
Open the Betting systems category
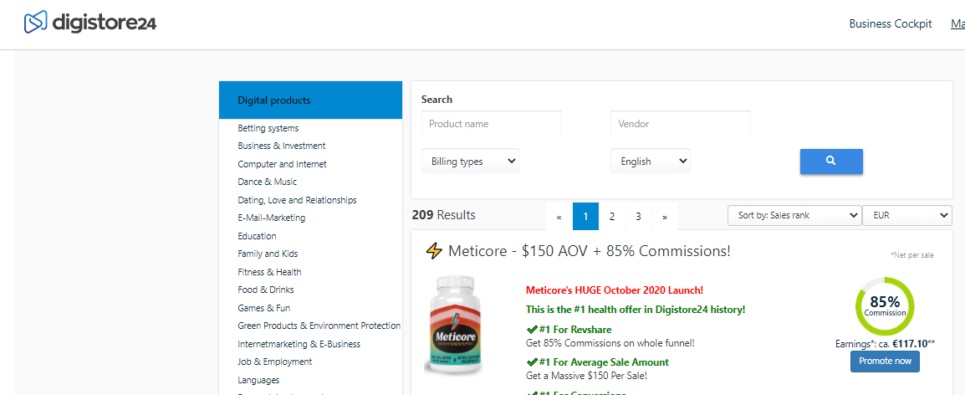pos(268,128)
